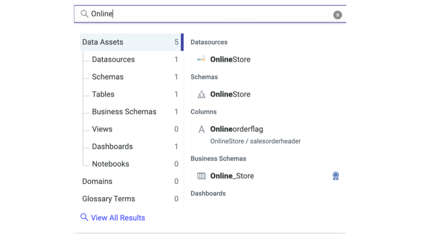Click the certified badge icon on Online_Store
Screen dimensions: 425x240
336,176
